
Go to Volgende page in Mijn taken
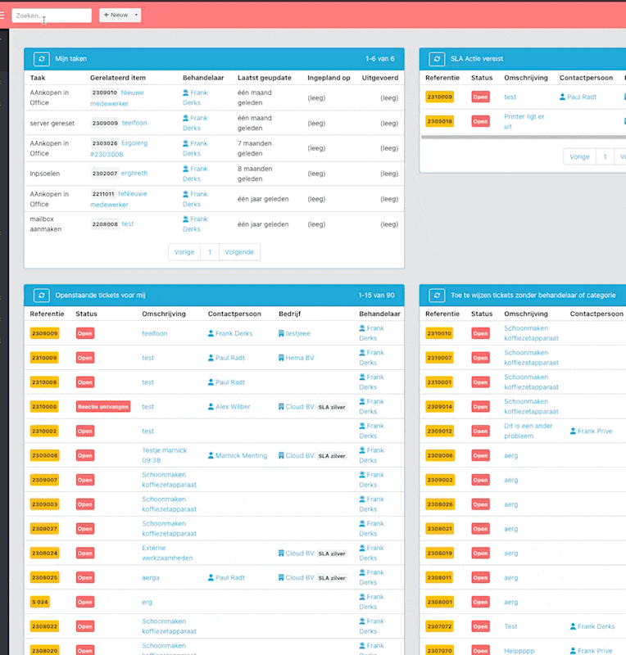[x=239, y=252]
